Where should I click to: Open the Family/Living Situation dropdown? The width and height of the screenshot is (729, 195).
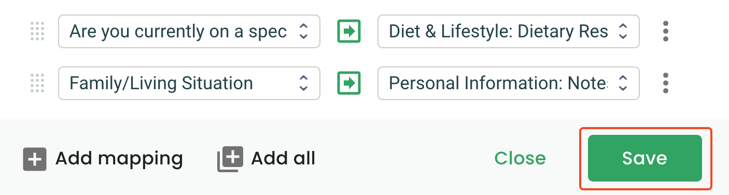pos(189,83)
